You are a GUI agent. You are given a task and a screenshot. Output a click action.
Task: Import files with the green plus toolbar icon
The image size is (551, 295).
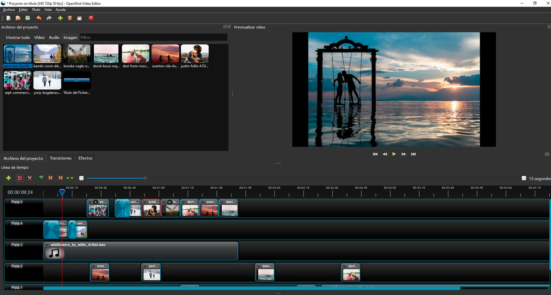[x=60, y=18]
